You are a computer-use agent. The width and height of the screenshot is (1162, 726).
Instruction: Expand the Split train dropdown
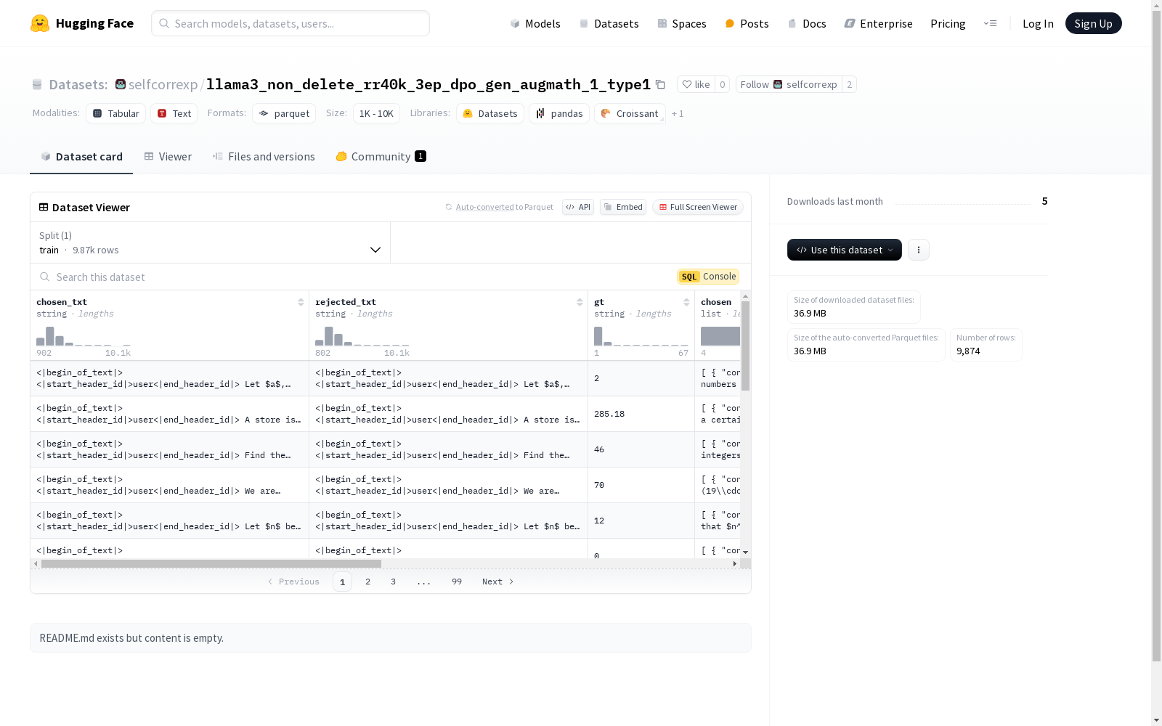pyautogui.click(x=211, y=242)
